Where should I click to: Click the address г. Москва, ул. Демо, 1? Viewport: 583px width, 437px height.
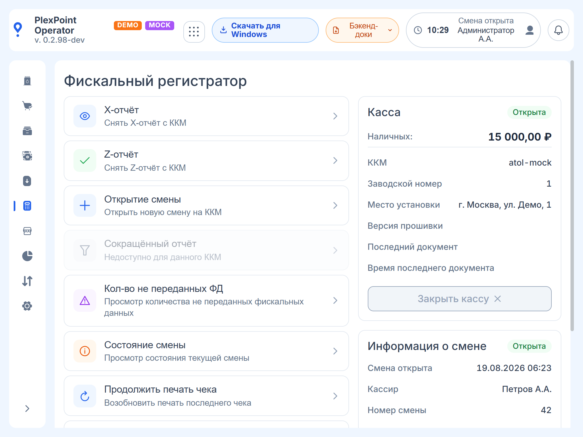coord(505,205)
